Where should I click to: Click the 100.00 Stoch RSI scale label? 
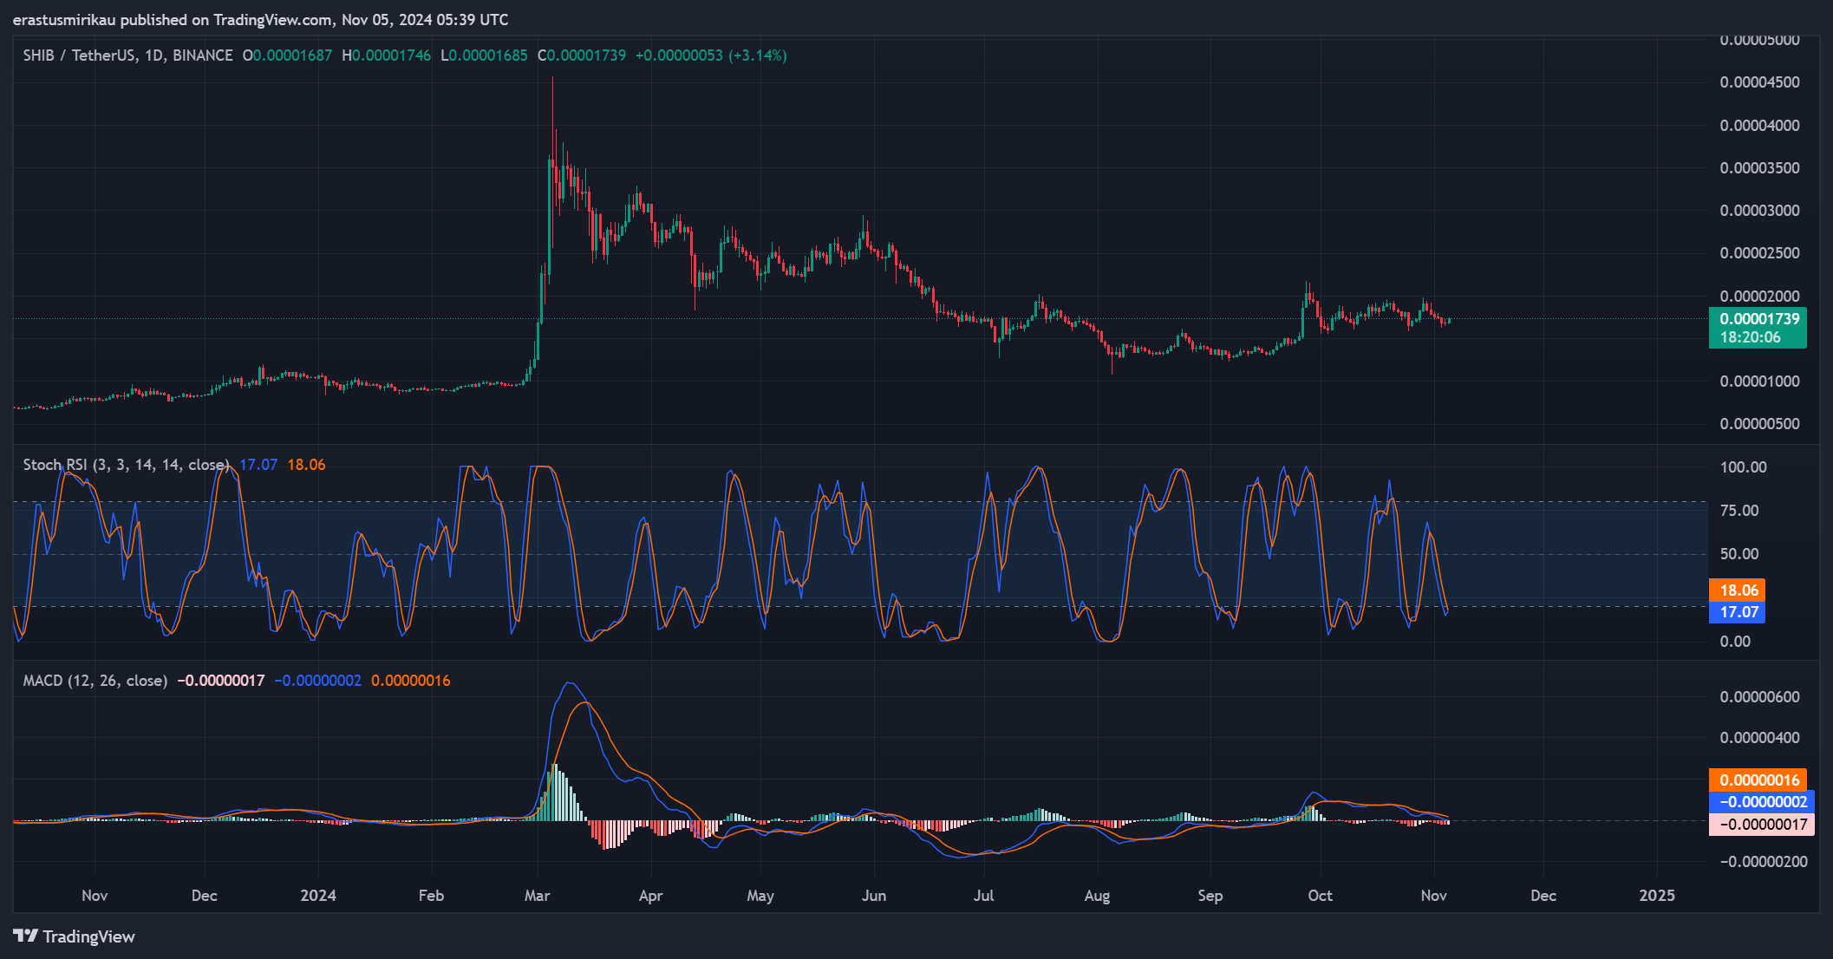(1743, 467)
